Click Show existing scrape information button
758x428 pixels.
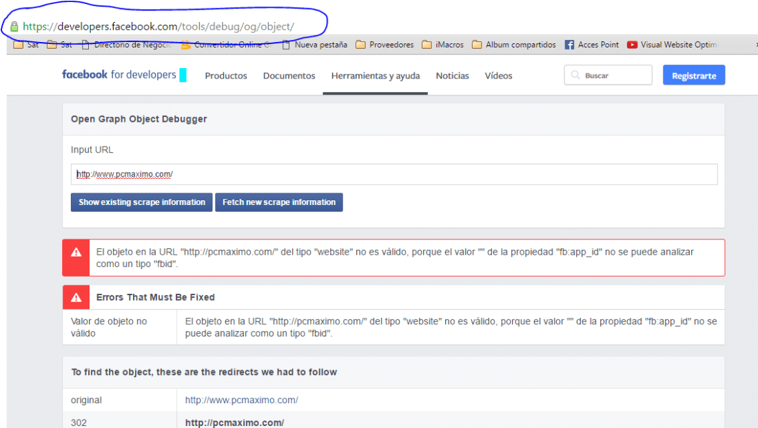point(142,202)
